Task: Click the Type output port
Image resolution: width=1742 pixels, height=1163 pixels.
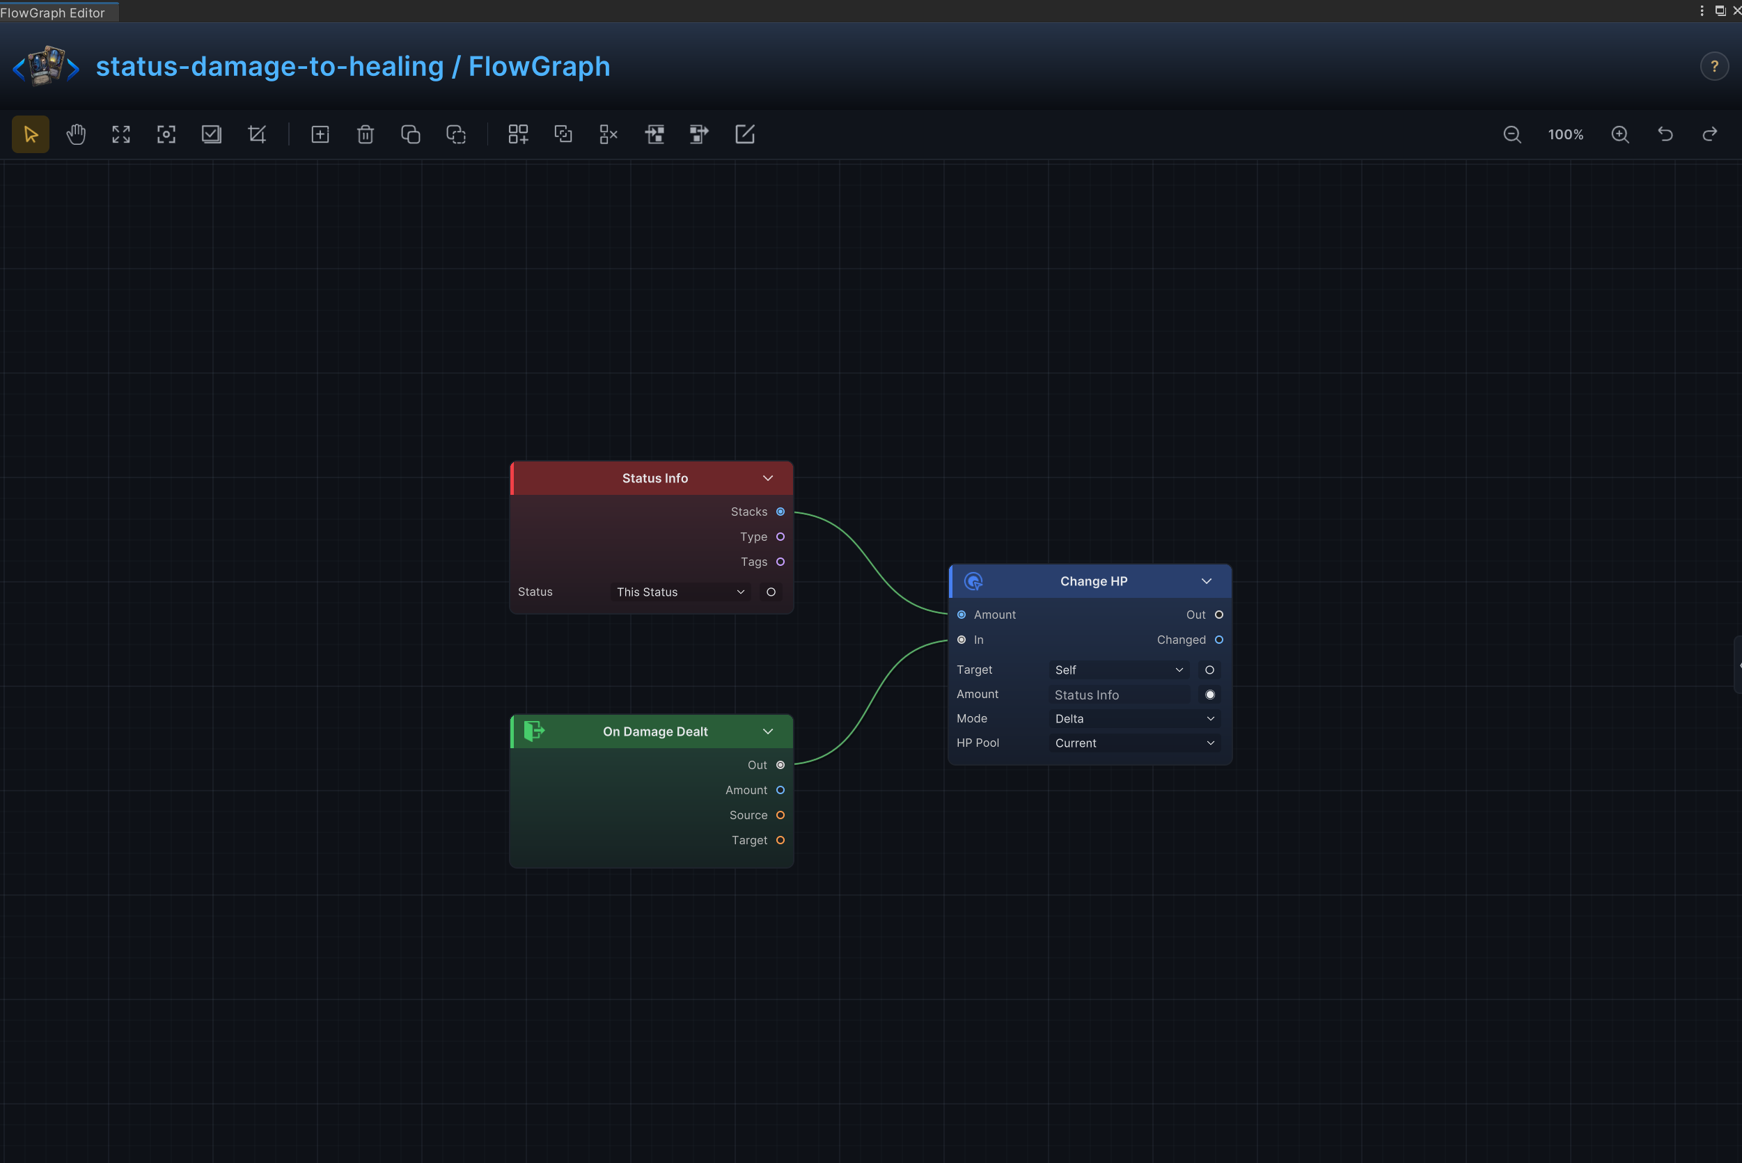Action: pyautogui.click(x=780, y=537)
